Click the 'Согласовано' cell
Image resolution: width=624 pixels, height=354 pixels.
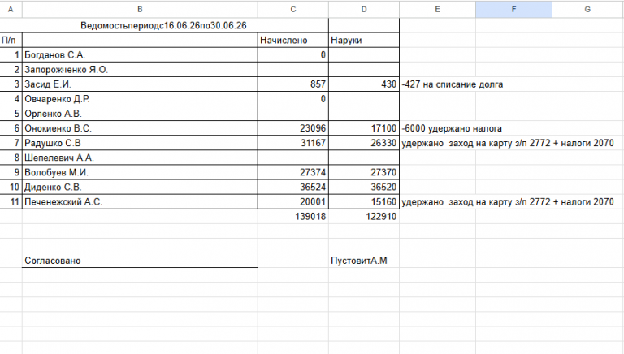[140, 261]
